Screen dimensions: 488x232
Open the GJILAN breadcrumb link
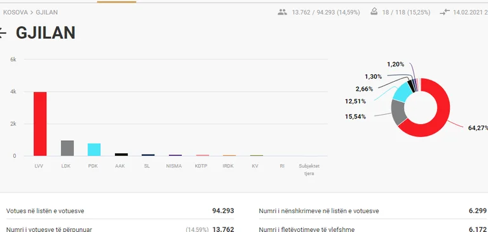tap(46, 13)
